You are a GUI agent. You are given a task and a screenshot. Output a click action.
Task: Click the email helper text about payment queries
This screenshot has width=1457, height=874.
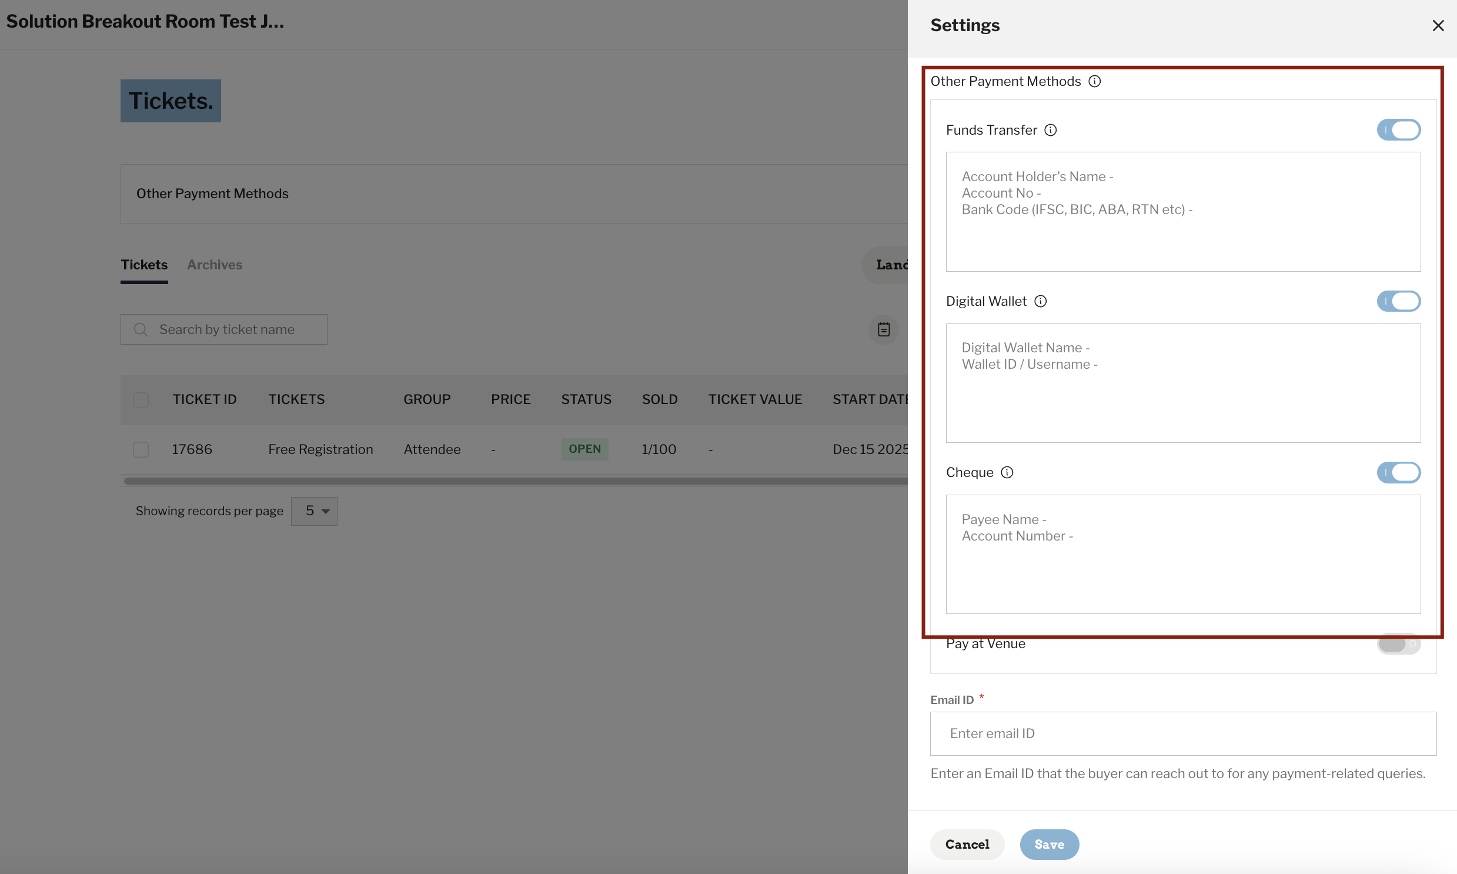(x=1178, y=774)
